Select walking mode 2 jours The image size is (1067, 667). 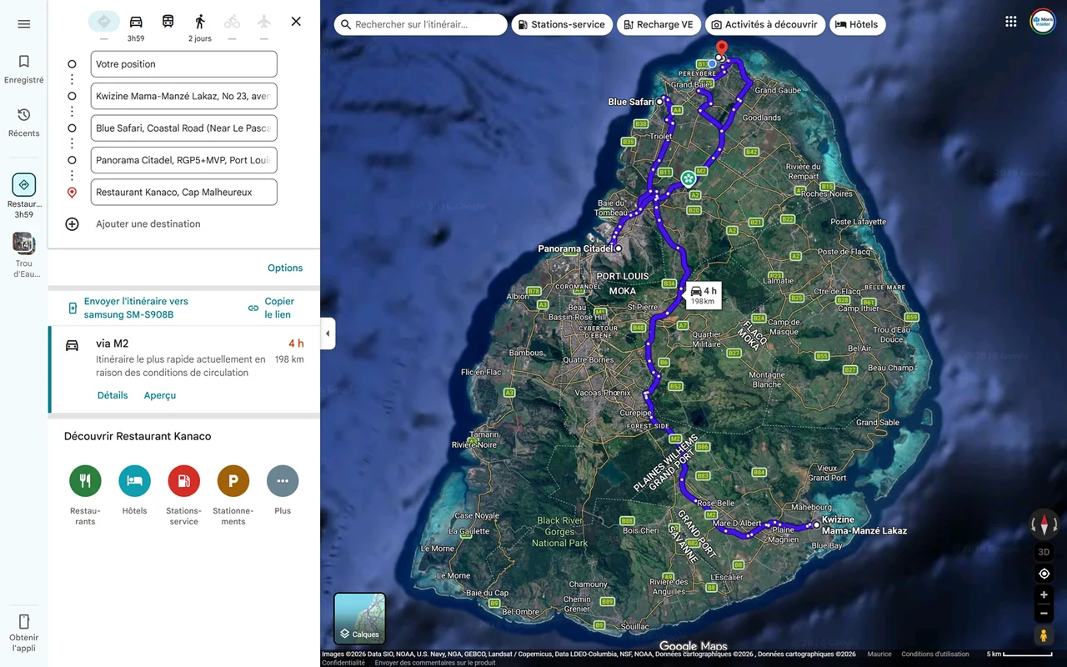click(x=200, y=27)
